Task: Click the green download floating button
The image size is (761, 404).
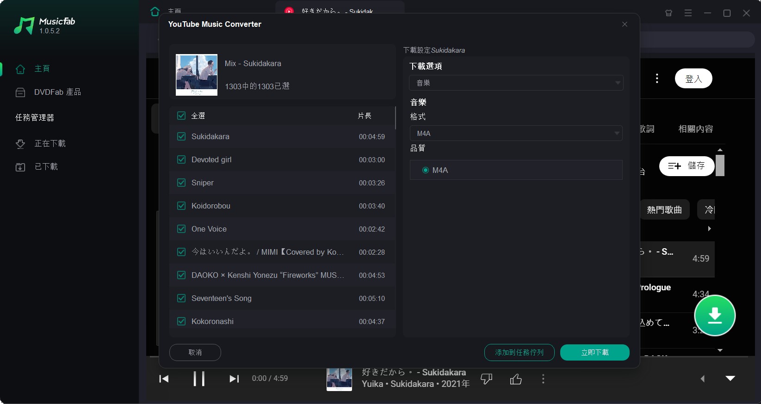Action: click(715, 315)
